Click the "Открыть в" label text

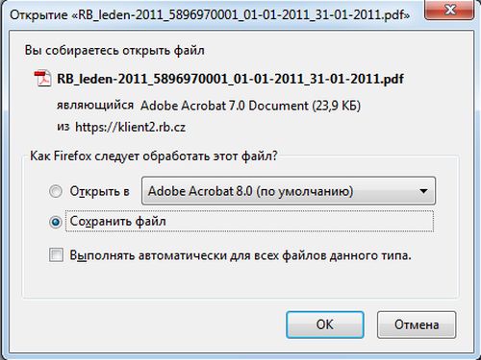point(100,191)
